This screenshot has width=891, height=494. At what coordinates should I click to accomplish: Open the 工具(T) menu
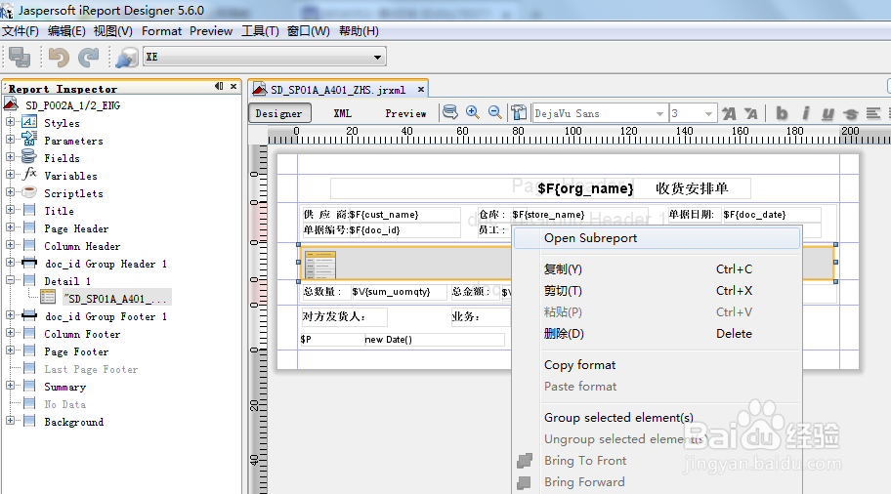pos(260,31)
